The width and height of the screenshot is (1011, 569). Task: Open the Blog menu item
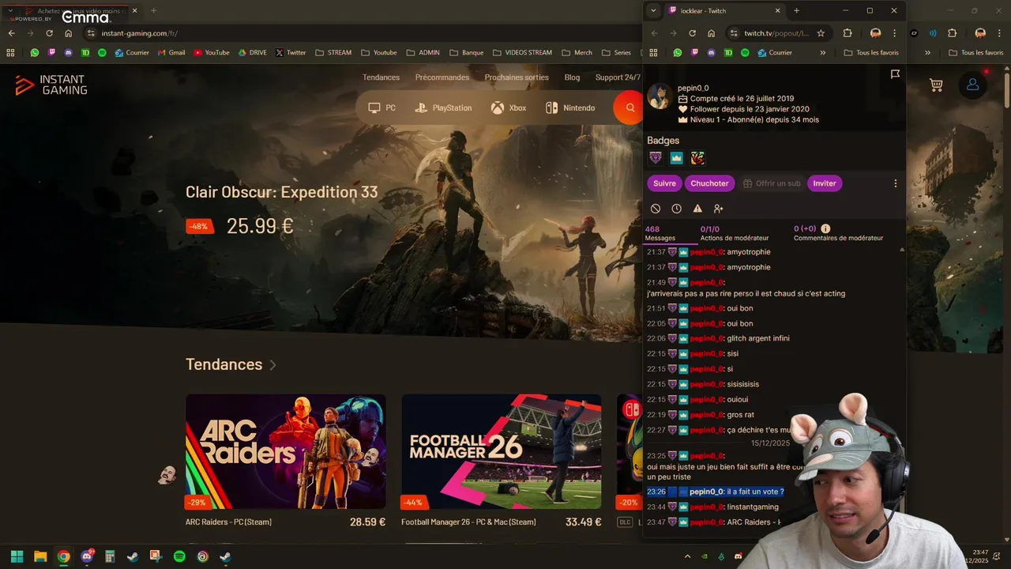coord(572,77)
